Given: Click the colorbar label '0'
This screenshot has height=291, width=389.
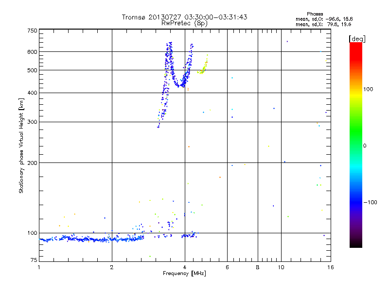Looking at the screenshot, I should pyautogui.click(x=365, y=146).
